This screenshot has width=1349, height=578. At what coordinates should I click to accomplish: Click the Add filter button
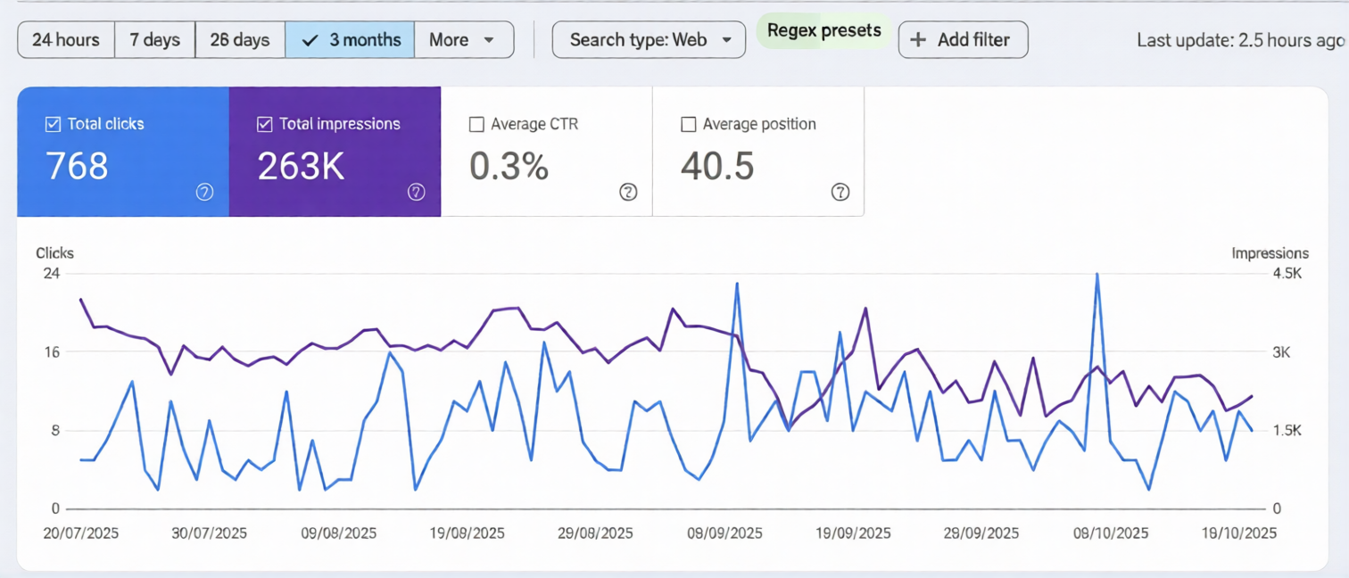(963, 39)
